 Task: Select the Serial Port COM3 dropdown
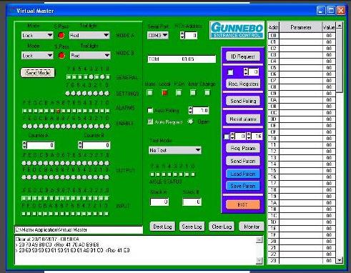coord(158,35)
